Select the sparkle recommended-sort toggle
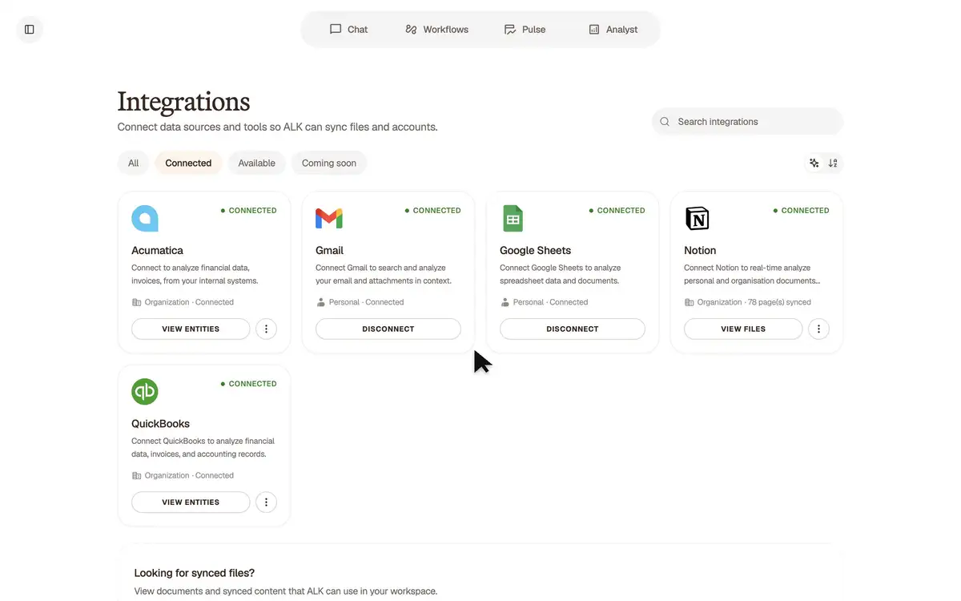Screen dimensions: 961x601 (x=814, y=163)
